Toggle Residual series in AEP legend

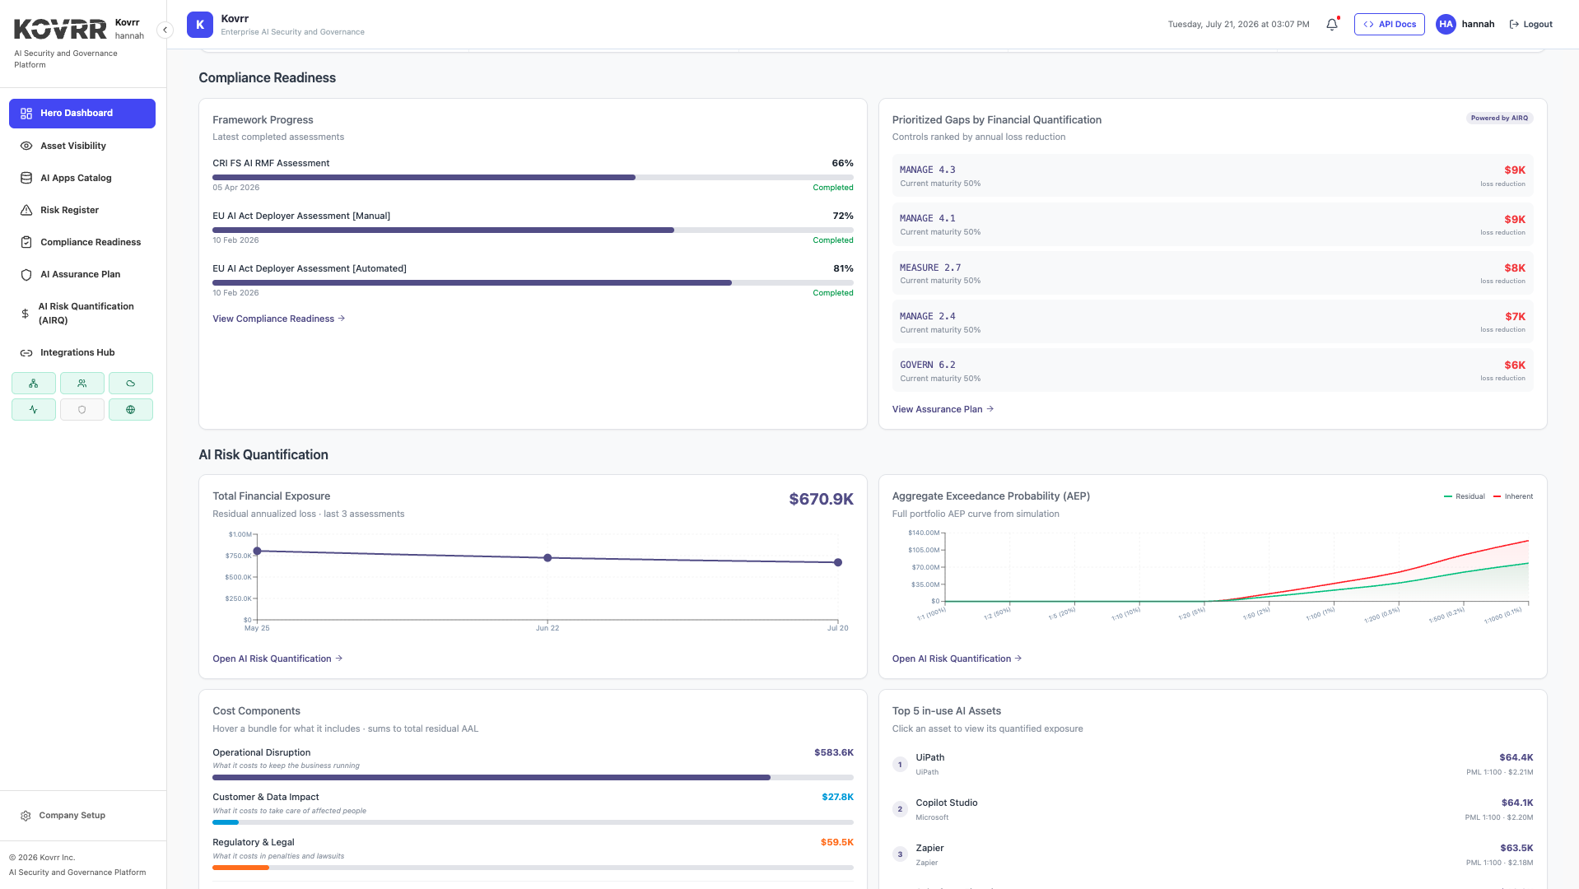click(1465, 496)
